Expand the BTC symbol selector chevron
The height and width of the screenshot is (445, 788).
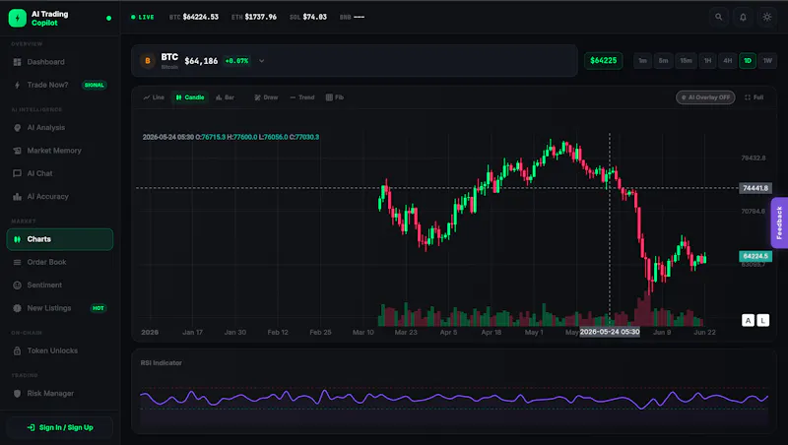[262, 61]
